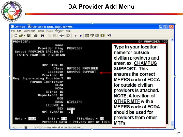Click the VT application icon in title bar

pos(12,27)
